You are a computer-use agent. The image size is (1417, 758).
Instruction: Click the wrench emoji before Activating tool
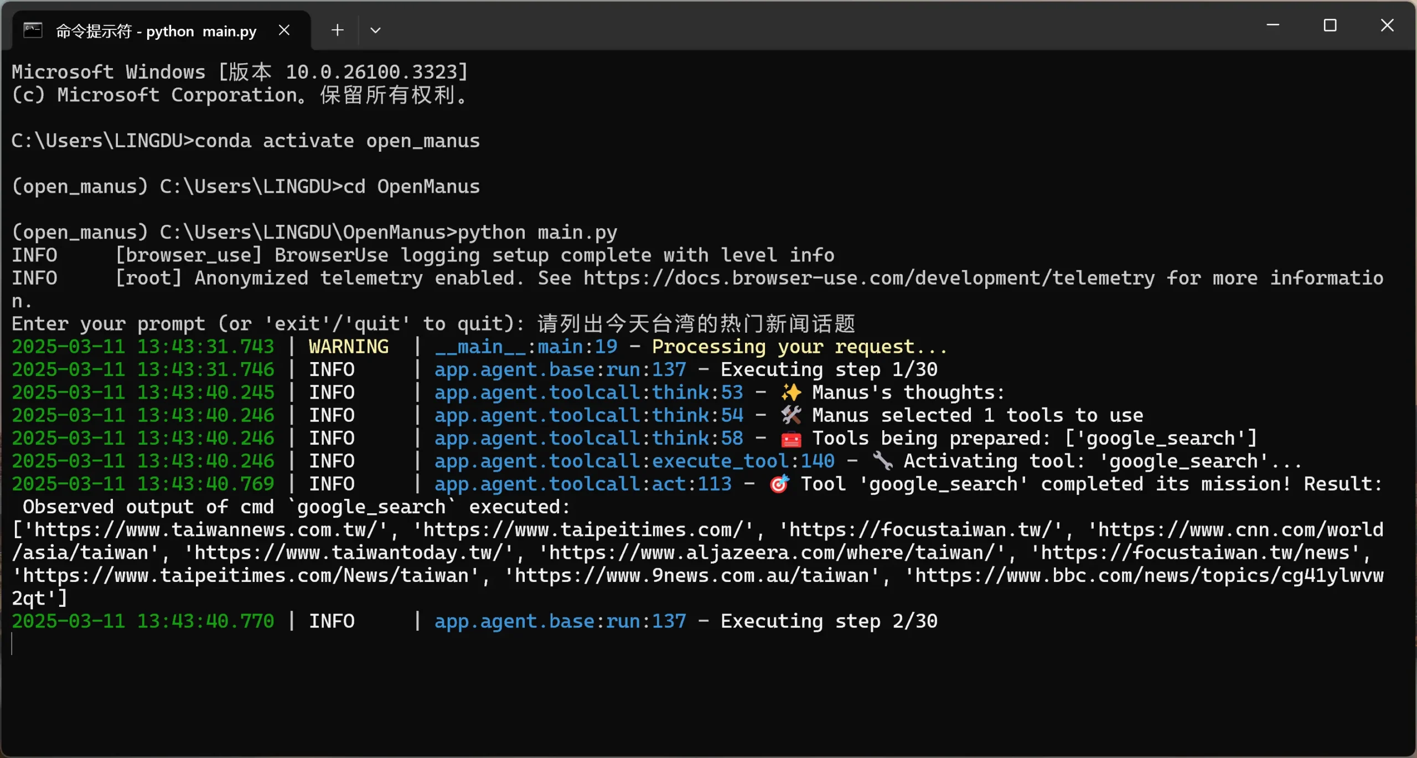(x=882, y=461)
